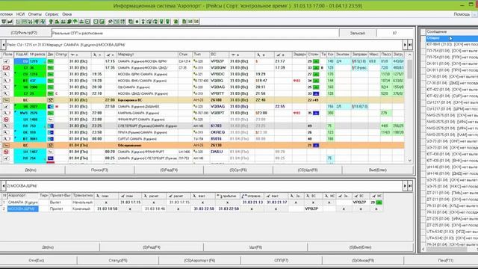Click the Реальные СПП и расписание field
478x269 pixels.
(x=195, y=33)
